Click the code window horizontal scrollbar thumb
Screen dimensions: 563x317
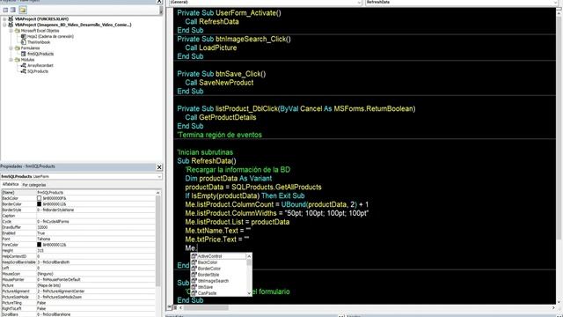(206, 307)
